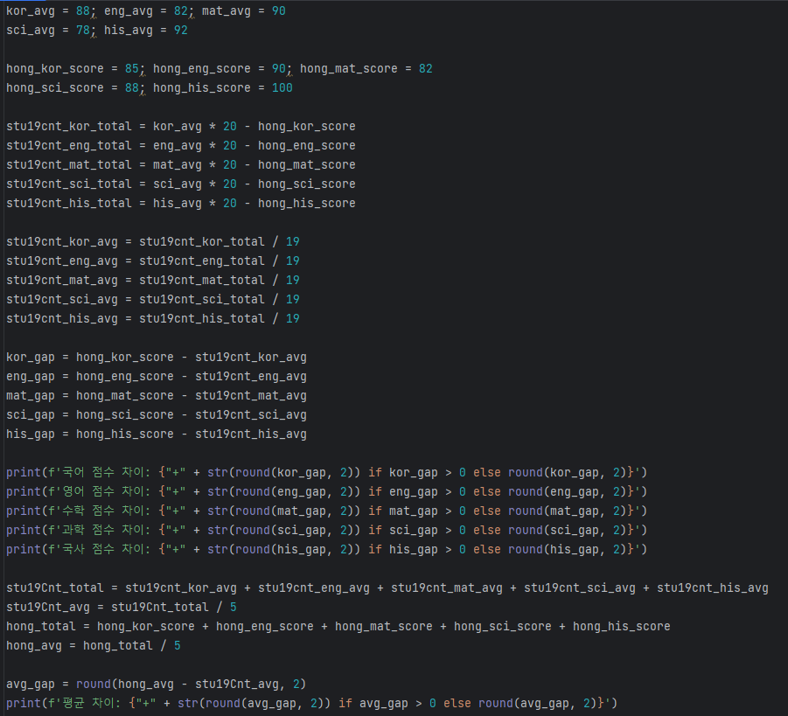
Task: Click avg_gap at its round assignment line
Action: (x=30, y=685)
